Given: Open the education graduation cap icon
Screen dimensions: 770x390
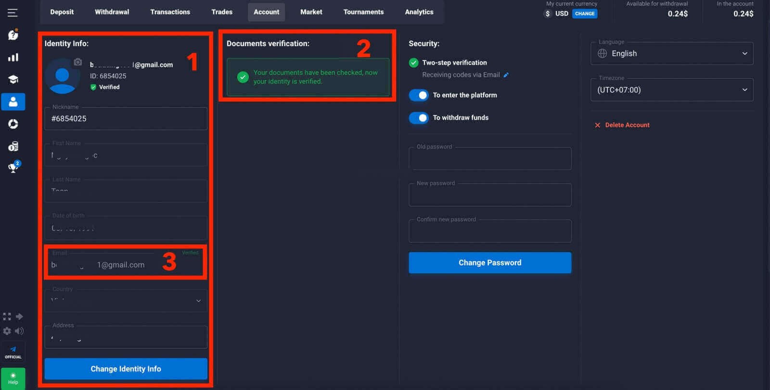Looking at the screenshot, I should pyautogui.click(x=13, y=79).
